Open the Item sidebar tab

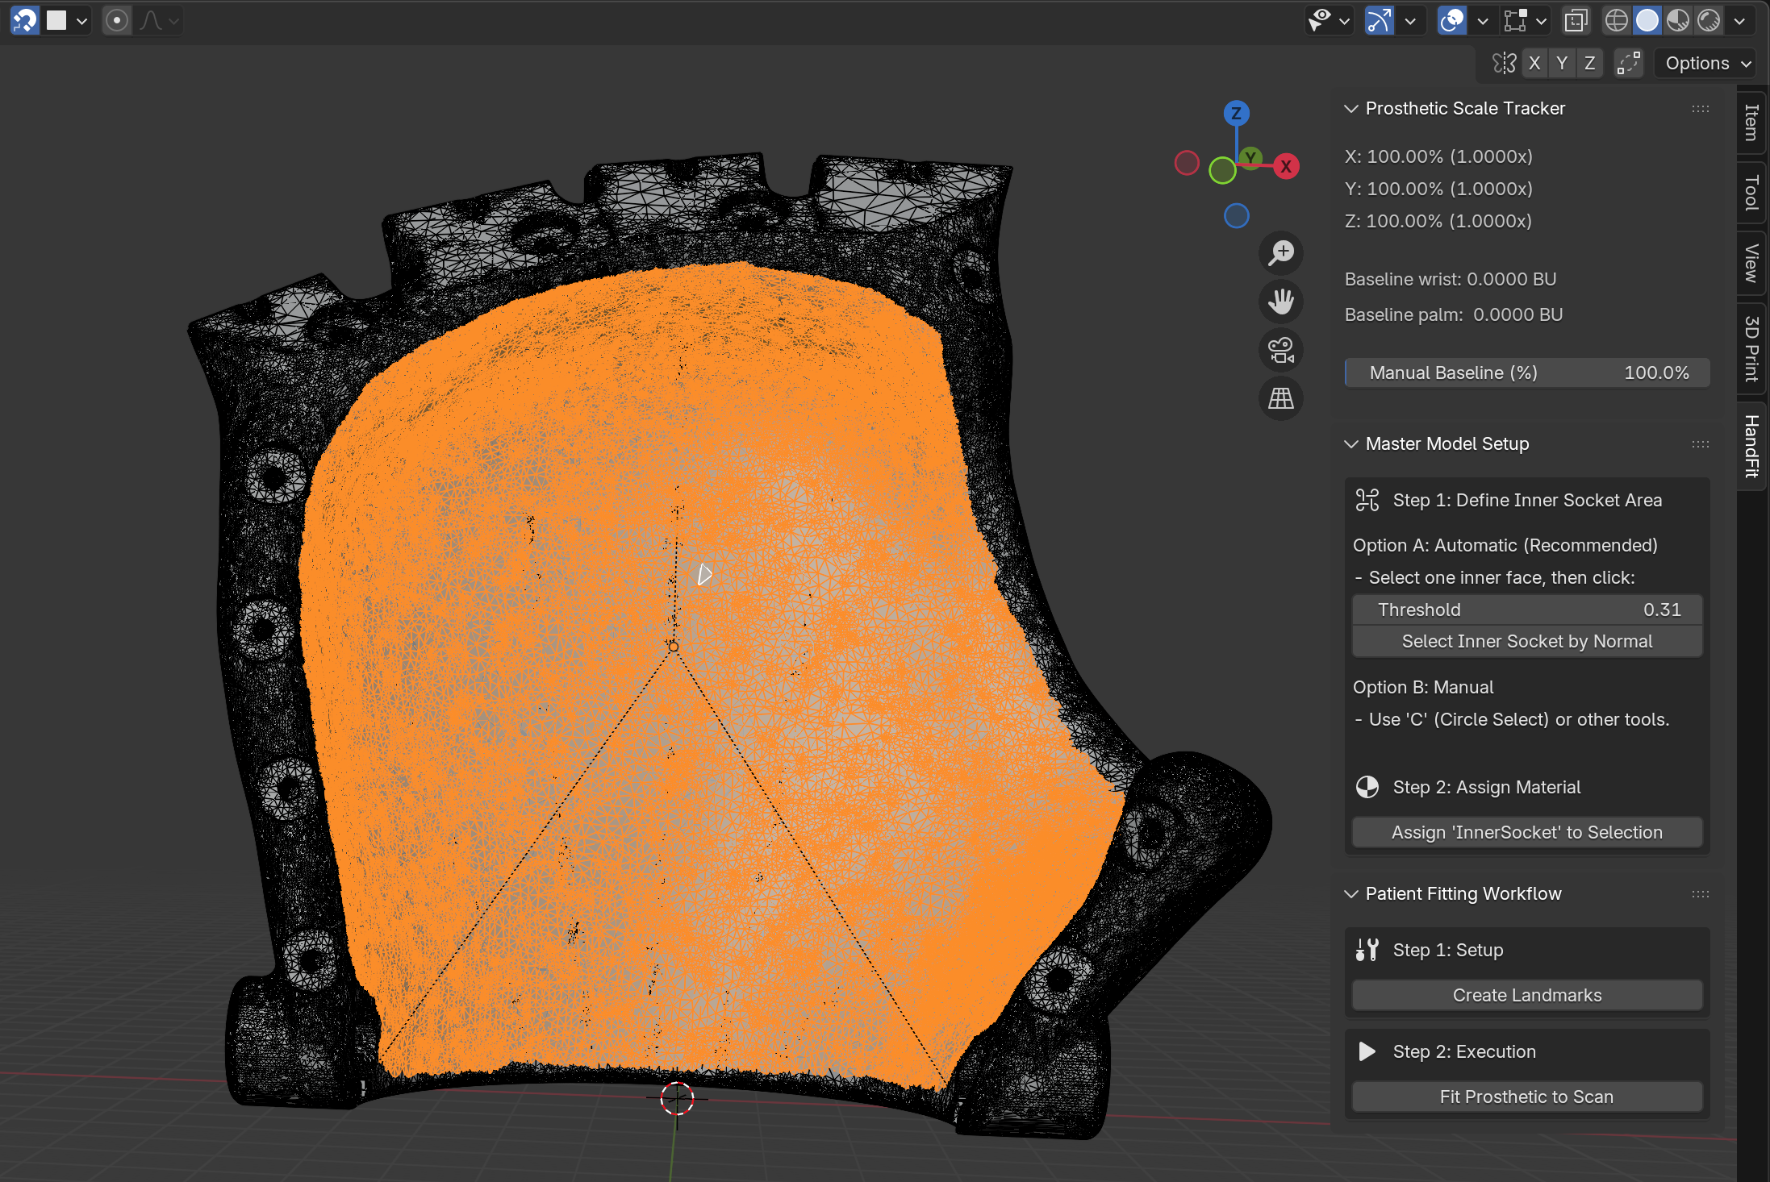pyautogui.click(x=1751, y=123)
